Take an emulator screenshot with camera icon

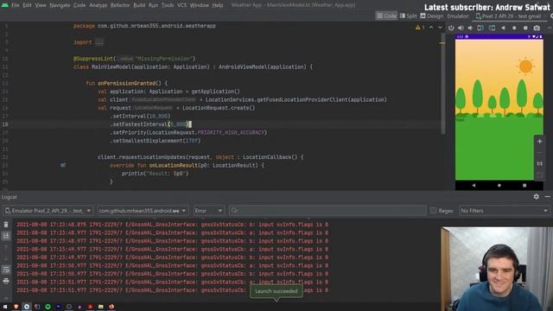[x=537, y=28]
